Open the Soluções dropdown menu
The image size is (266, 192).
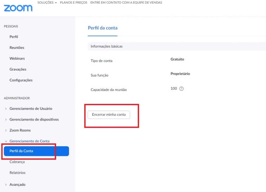[x=47, y=3]
